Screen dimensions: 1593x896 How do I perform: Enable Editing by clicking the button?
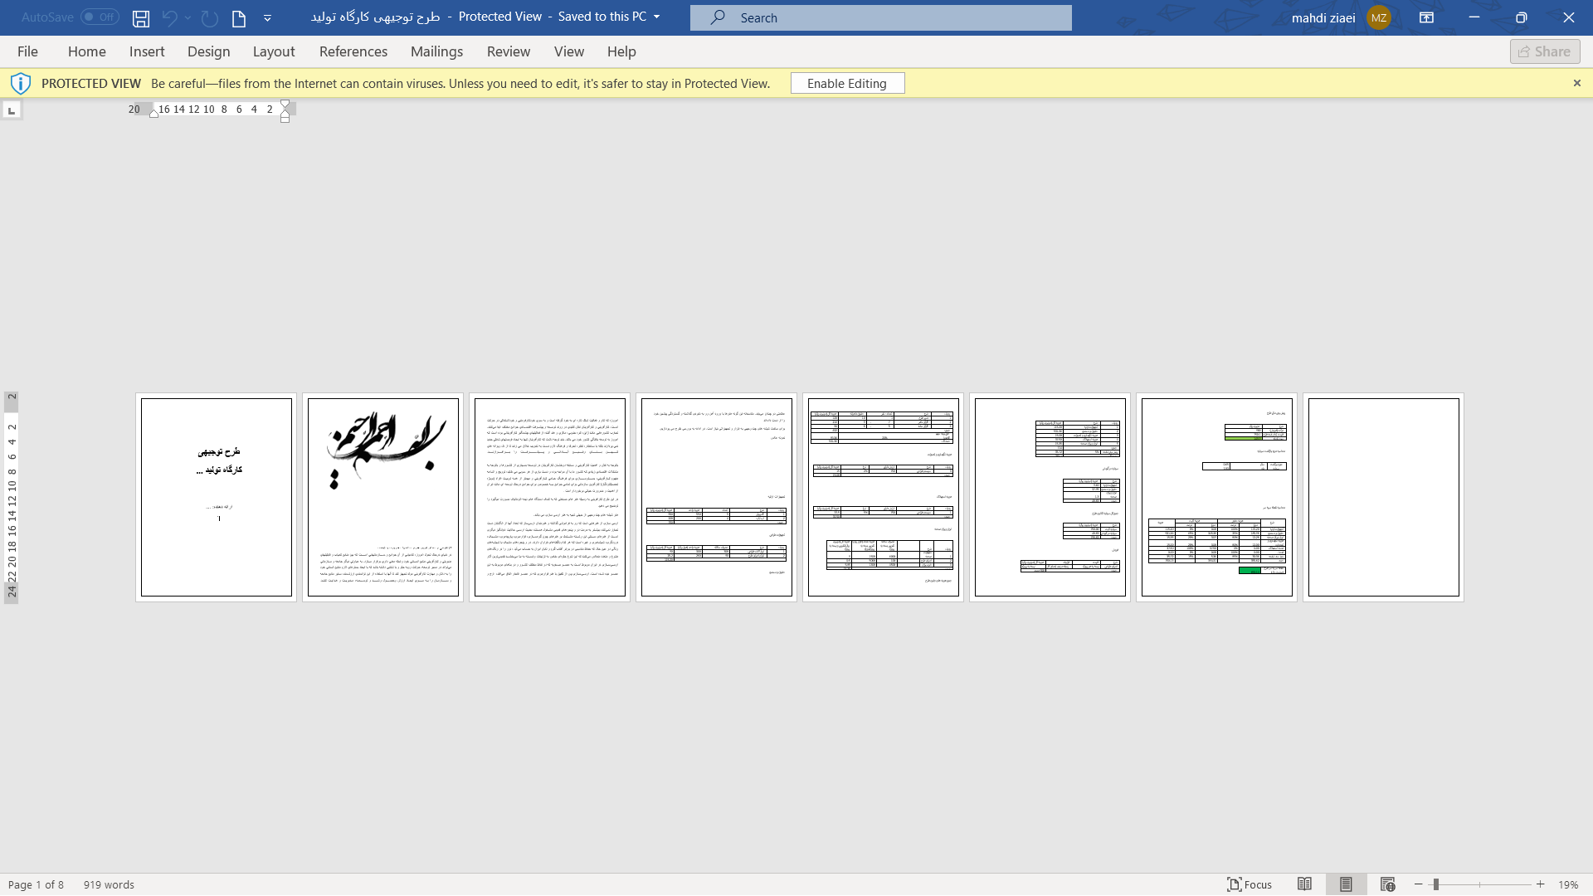pyautogui.click(x=847, y=83)
